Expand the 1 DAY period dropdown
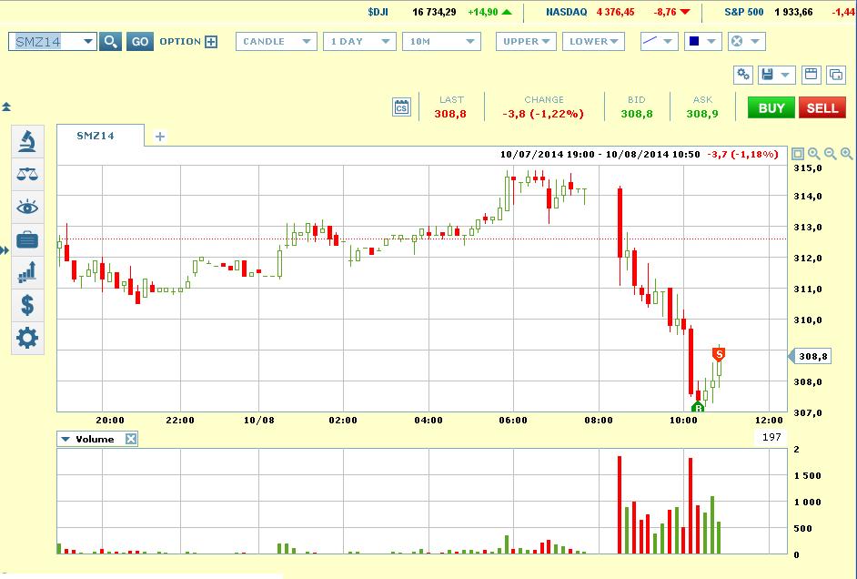Screen dimensions: 857x579 pyautogui.click(x=359, y=42)
